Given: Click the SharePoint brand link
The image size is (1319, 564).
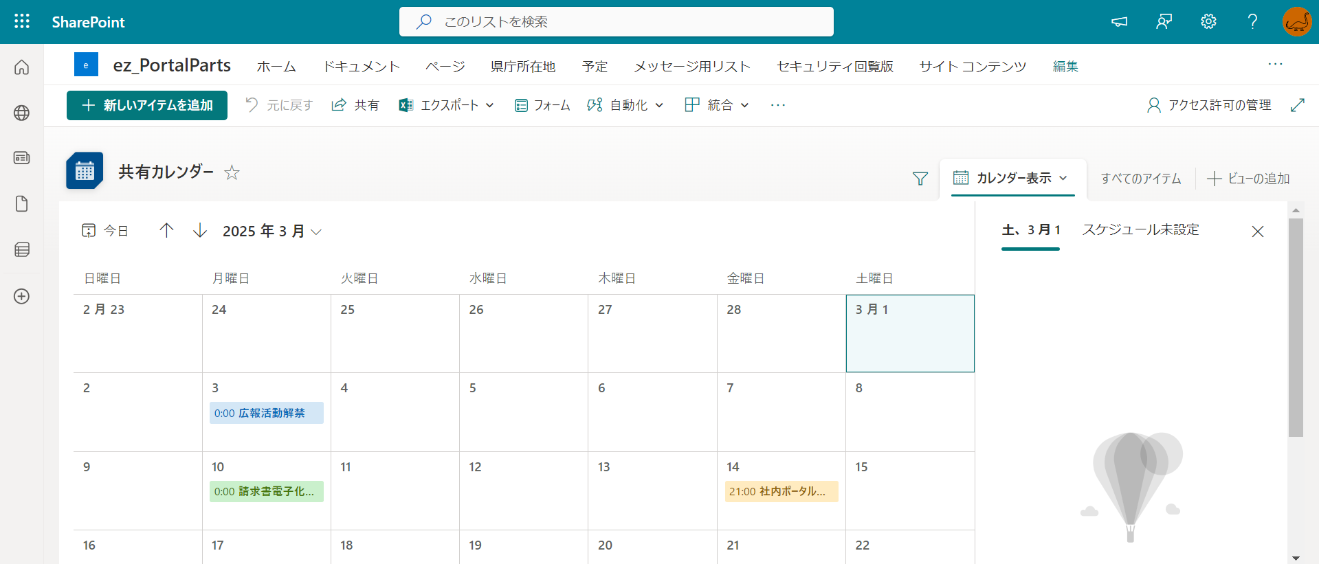Looking at the screenshot, I should coord(88,22).
